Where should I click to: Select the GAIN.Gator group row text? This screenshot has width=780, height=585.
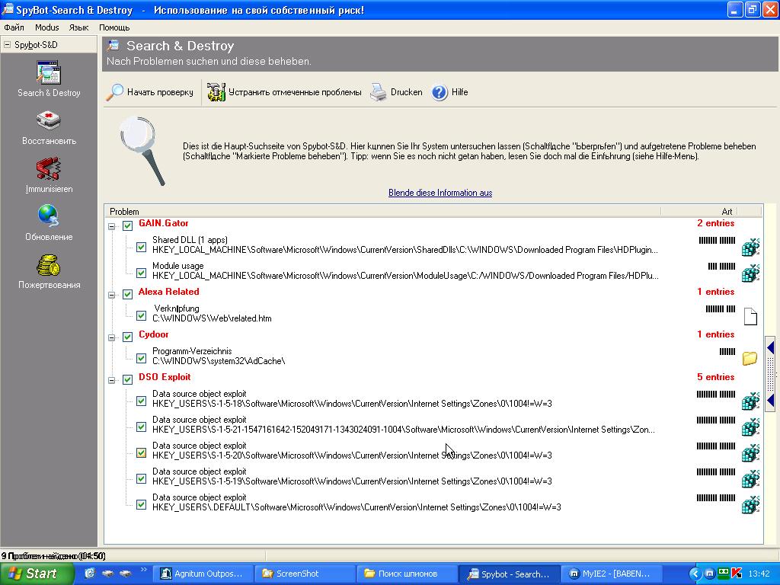163,223
